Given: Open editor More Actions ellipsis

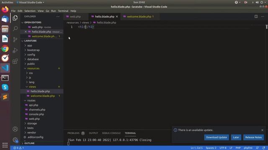Looking at the screenshot, I should coord(263,17).
